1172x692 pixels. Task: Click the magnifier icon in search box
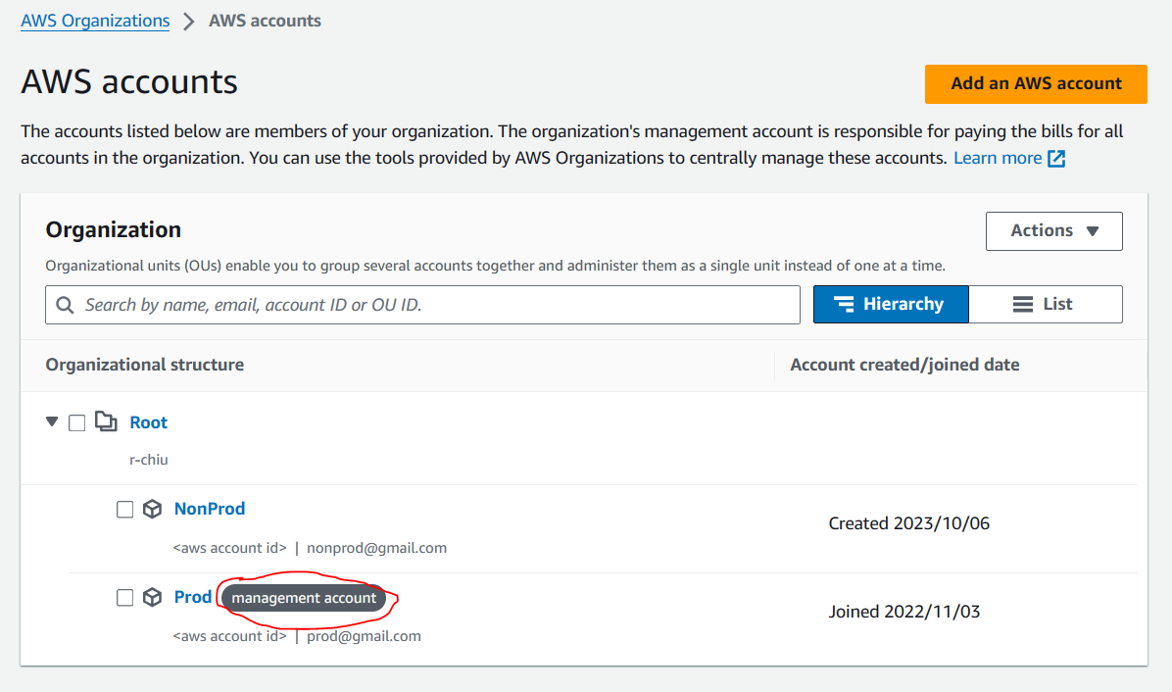(x=66, y=305)
